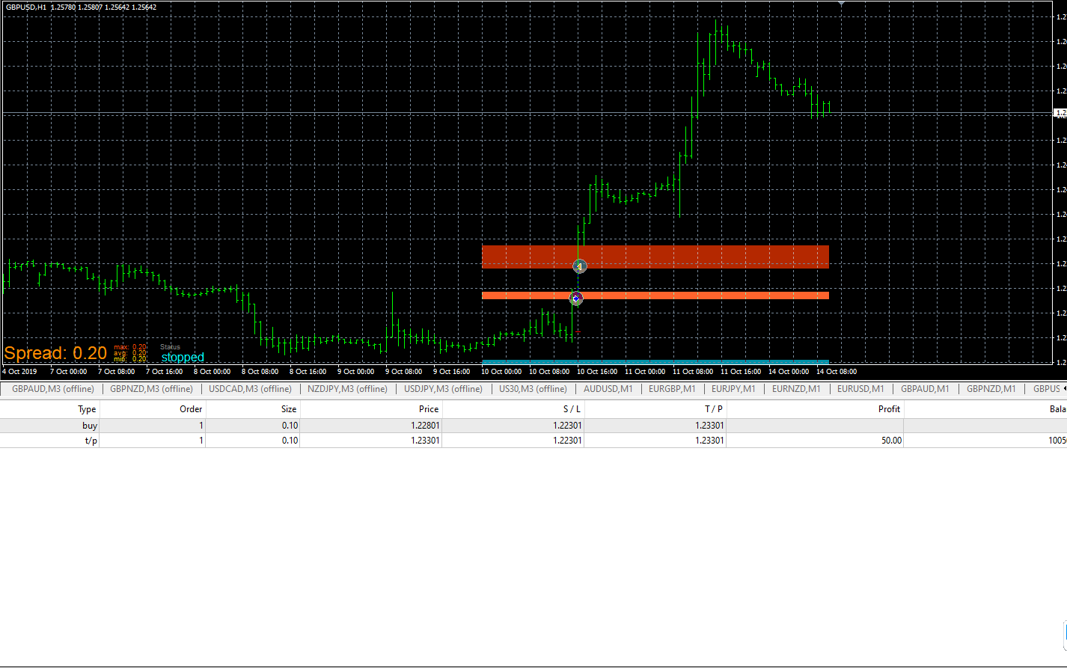Click the tab scroll arrow after GBPUS
The image size is (1067, 668).
coord(1063,389)
